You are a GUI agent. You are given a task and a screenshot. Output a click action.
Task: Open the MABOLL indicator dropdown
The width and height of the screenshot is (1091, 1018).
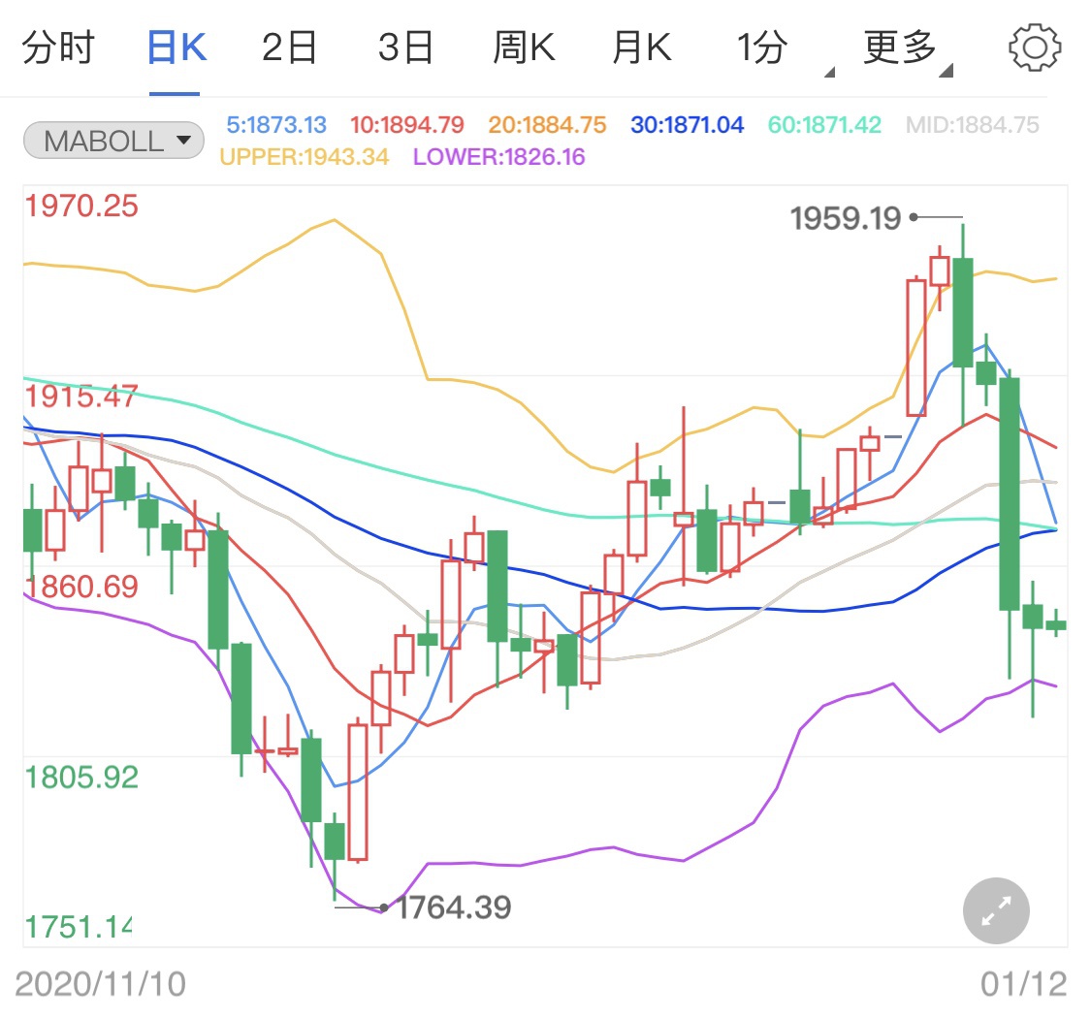pos(113,142)
